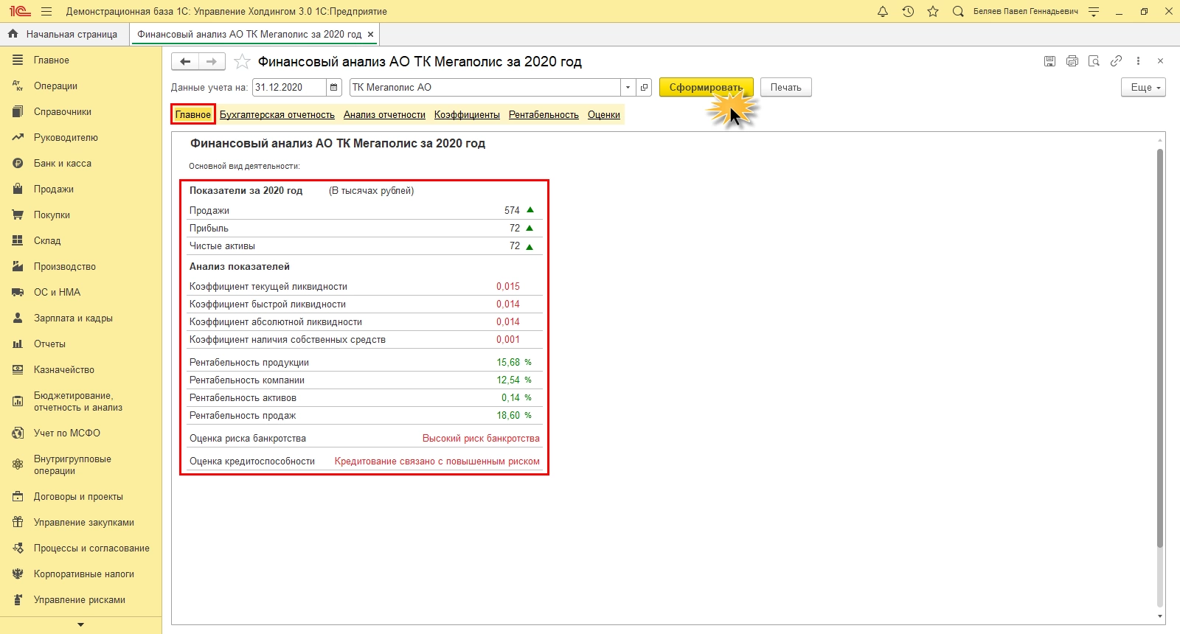The image size is (1180, 634).
Task: Click the Рентабельность продукции row label
Action: point(249,363)
